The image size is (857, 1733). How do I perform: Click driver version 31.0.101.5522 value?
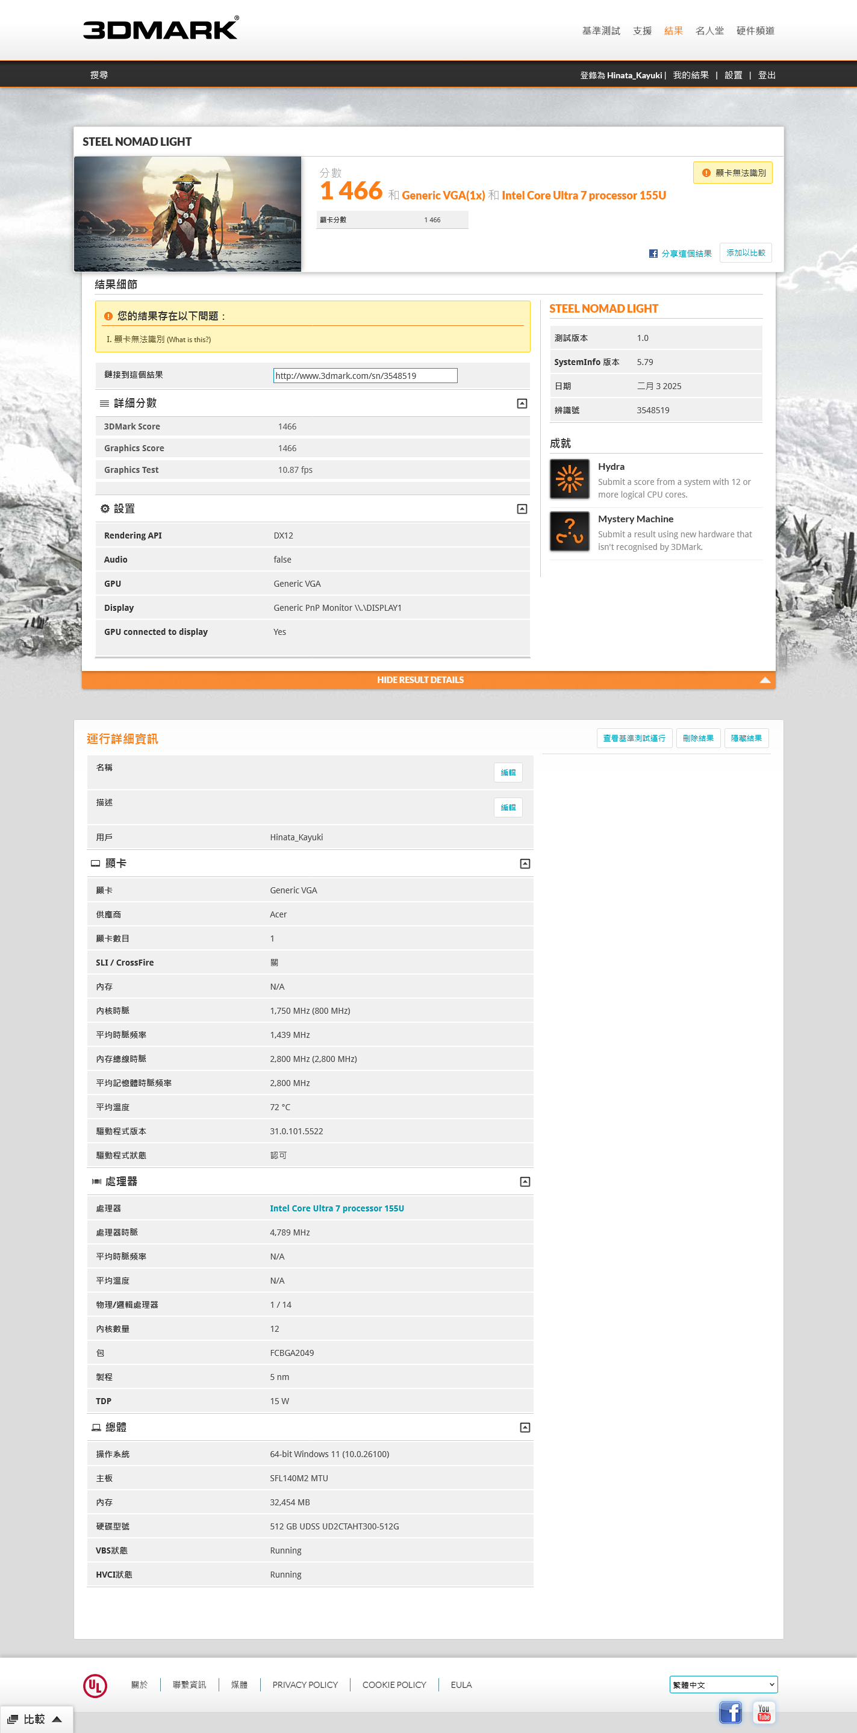click(x=296, y=1132)
